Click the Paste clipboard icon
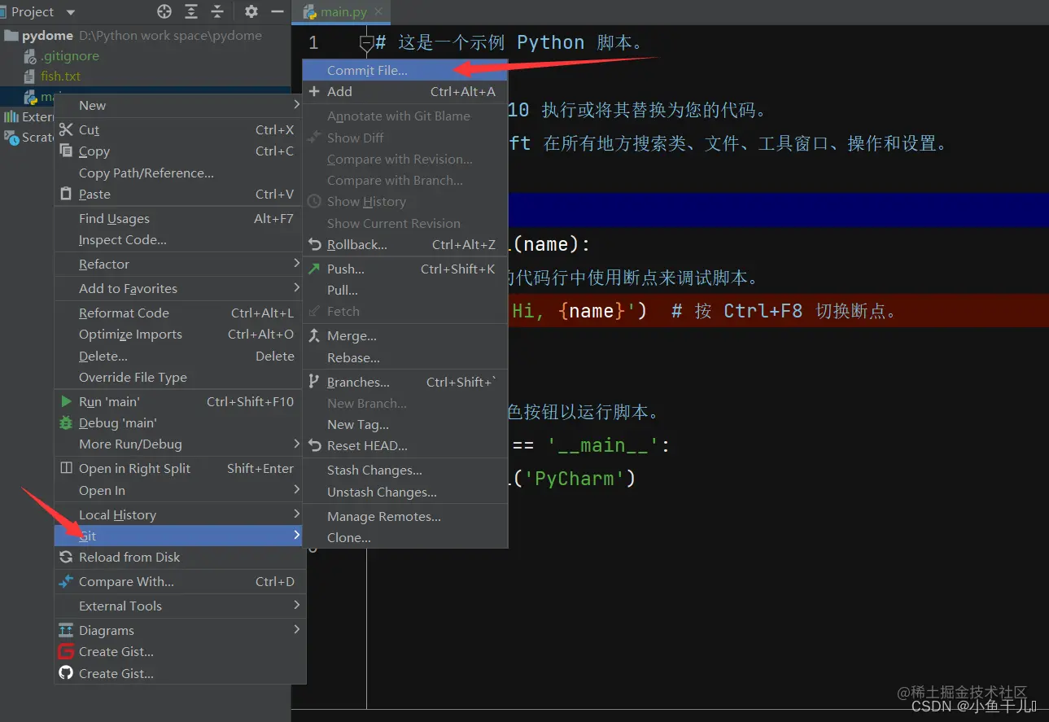 tap(66, 194)
